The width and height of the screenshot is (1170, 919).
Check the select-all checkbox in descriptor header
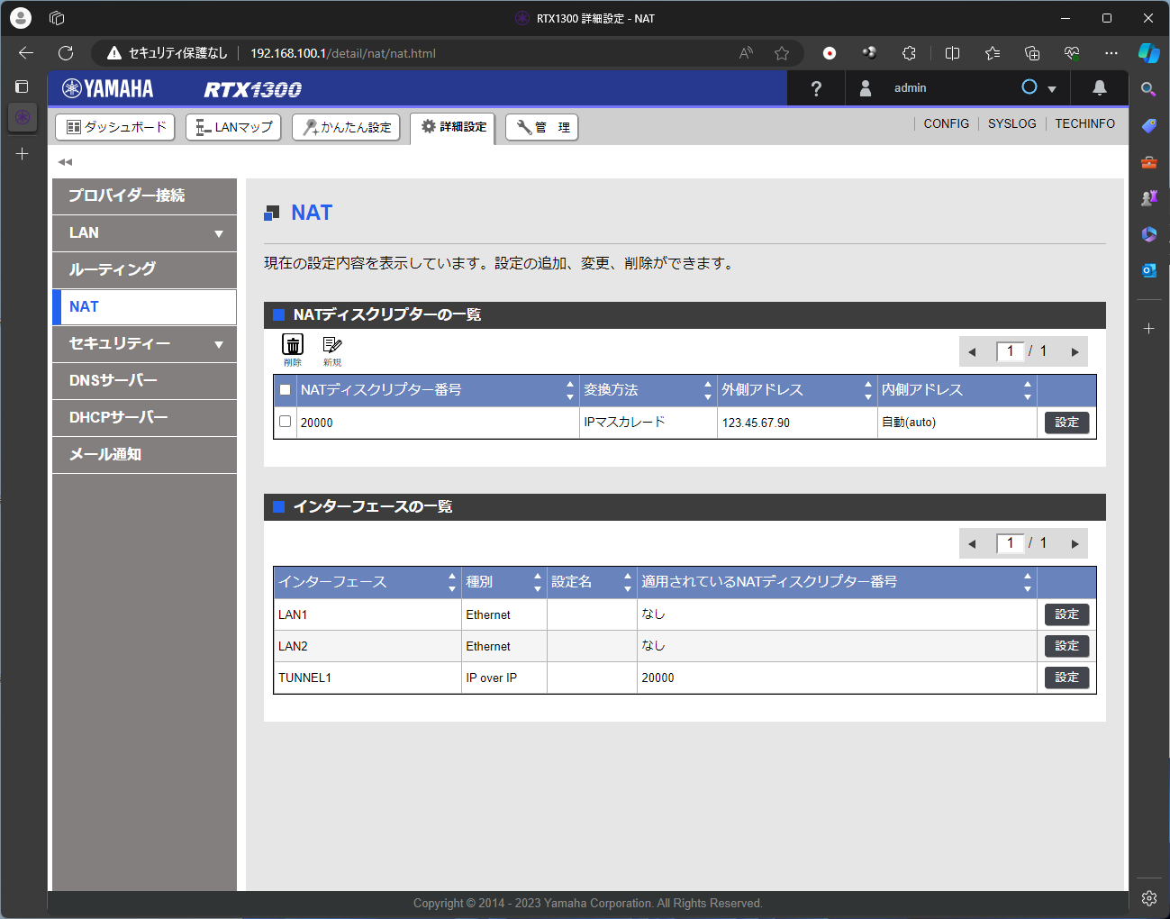286,390
